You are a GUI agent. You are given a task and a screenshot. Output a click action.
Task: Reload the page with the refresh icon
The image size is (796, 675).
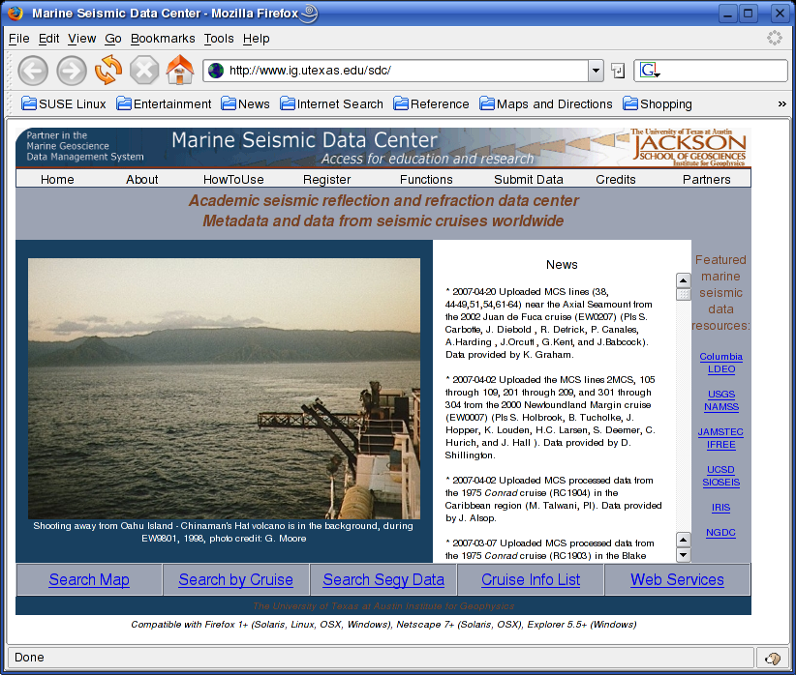[107, 71]
